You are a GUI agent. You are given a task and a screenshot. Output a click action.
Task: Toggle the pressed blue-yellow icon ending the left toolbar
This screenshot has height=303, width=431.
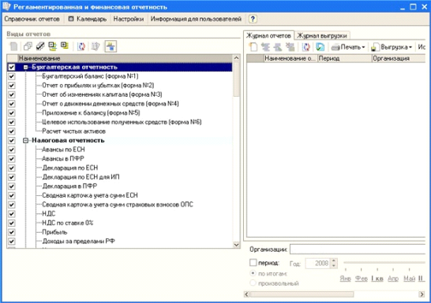[x=111, y=46]
